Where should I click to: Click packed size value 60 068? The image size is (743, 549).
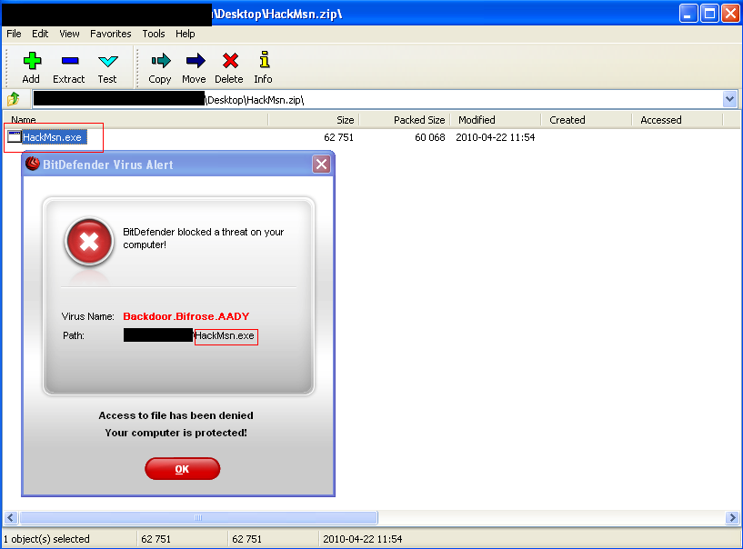coord(430,137)
